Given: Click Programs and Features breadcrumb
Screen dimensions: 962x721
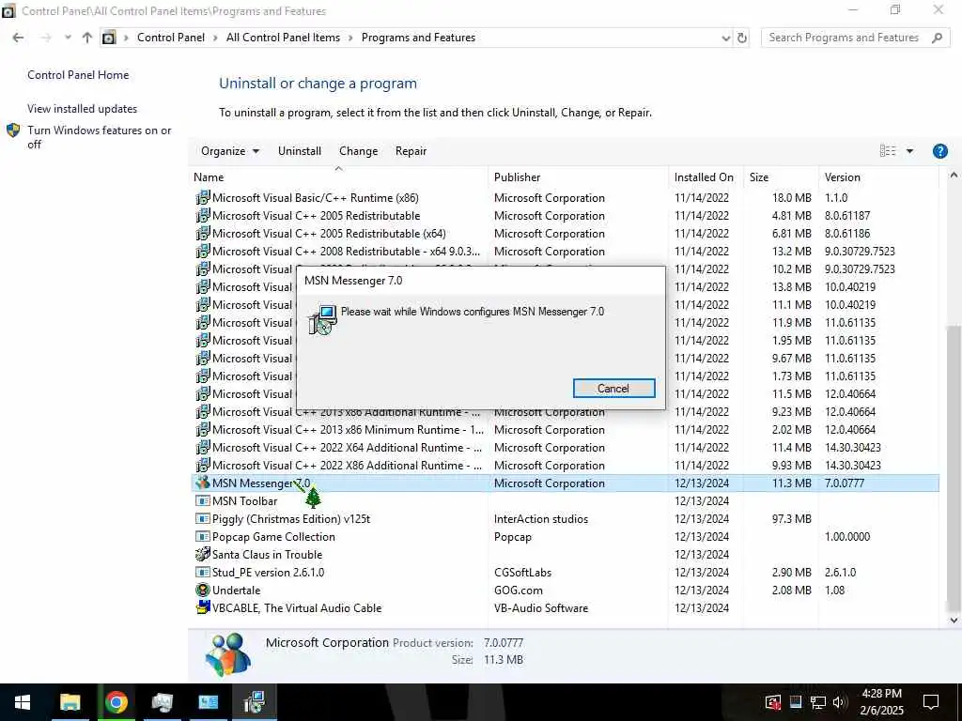Looking at the screenshot, I should pyautogui.click(x=418, y=38).
